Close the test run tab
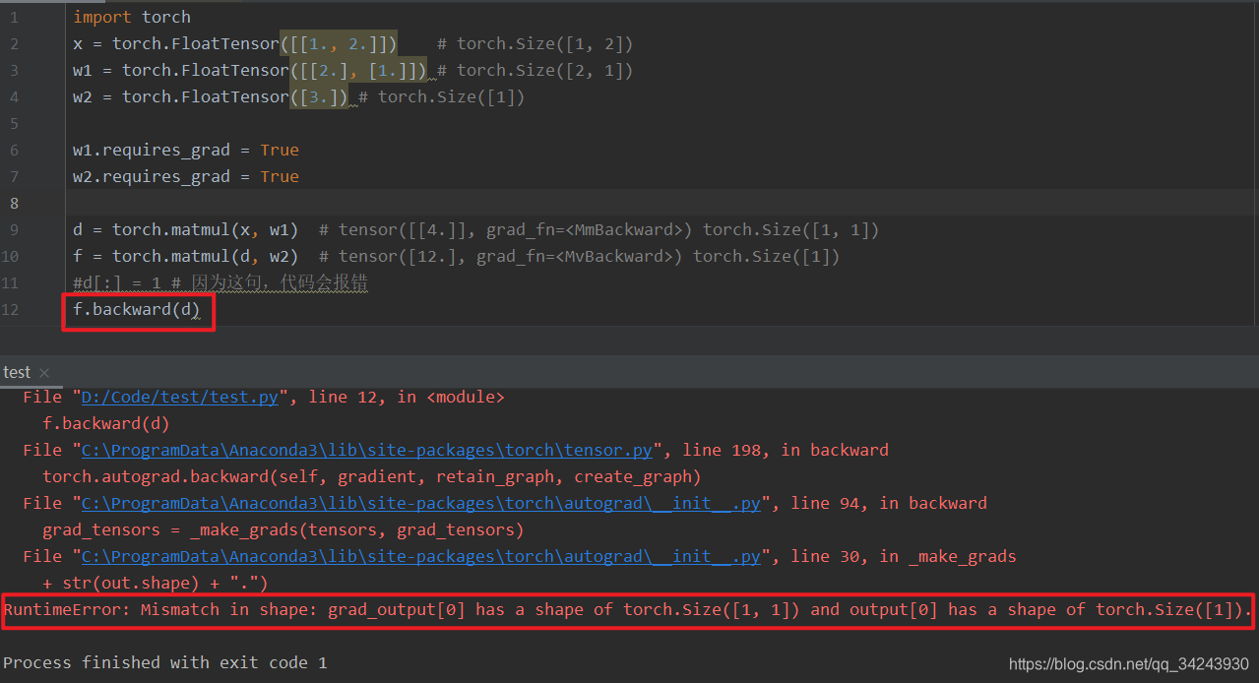The height and width of the screenshot is (683, 1259). (x=44, y=373)
